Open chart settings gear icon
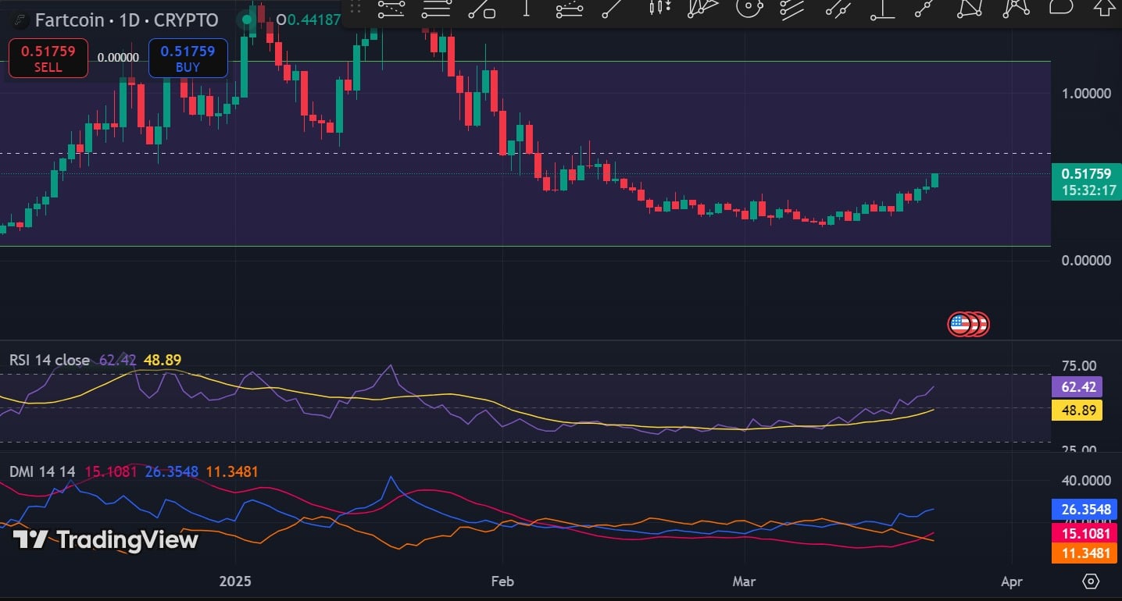The height and width of the screenshot is (601, 1122). [1092, 581]
